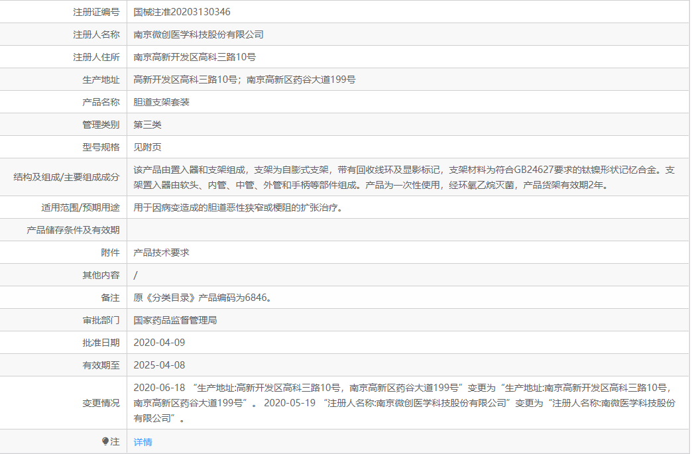Image resolution: width=692 pixels, height=454 pixels.
Task: Click the 生产地址 label
Action: pos(101,80)
